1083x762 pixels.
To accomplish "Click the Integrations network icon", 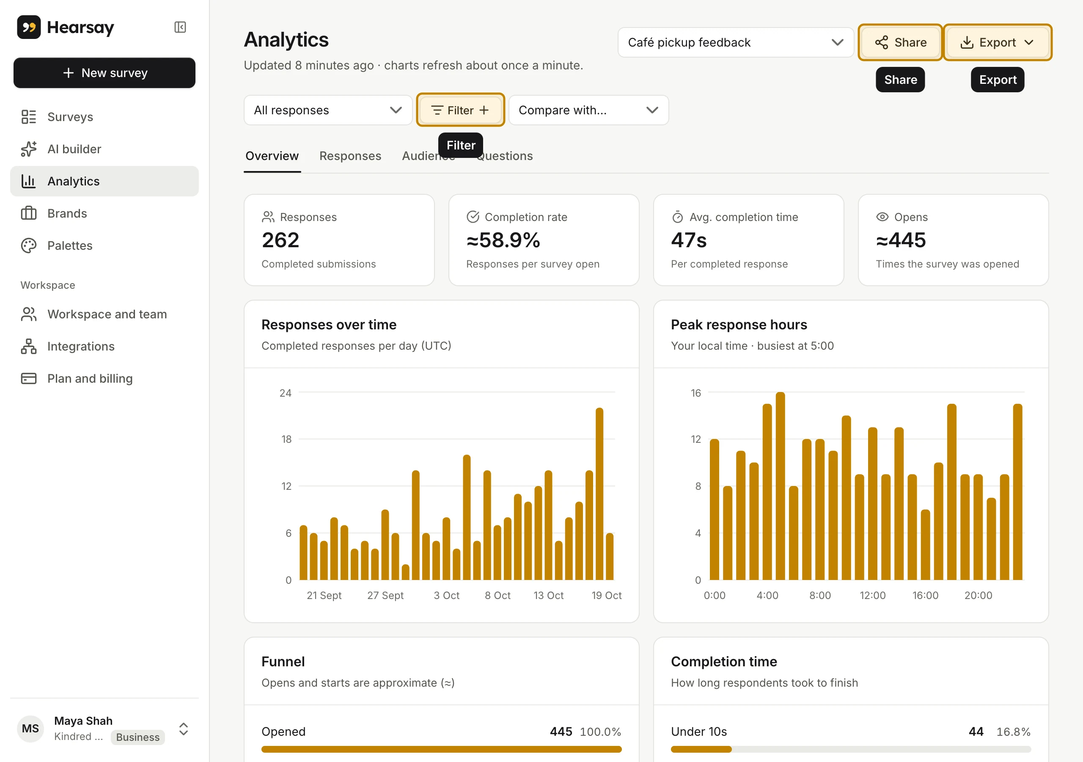I will coord(29,346).
